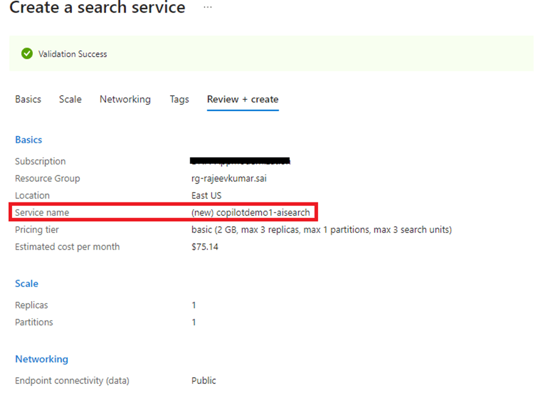
Task: Switch to the Scale tab
Action: click(x=70, y=99)
